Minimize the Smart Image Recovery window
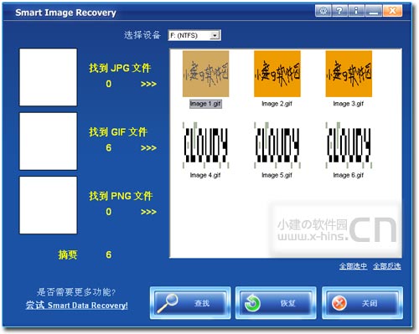 click(x=374, y=11)
